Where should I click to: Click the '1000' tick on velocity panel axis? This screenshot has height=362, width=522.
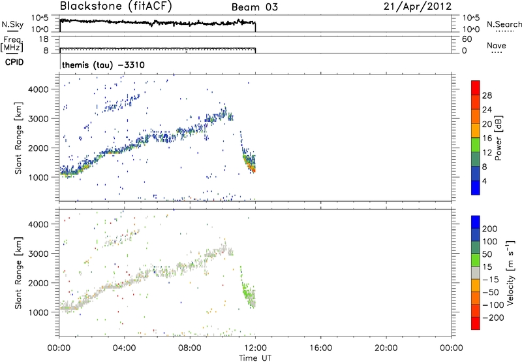[x=38, y=312]
